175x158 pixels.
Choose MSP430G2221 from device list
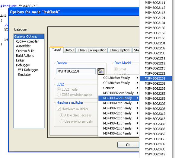click(x=156, y=73)
